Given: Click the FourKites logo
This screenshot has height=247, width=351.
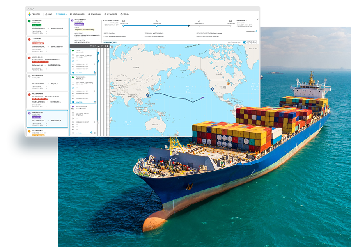Looking at the screenshot, I should click(x=34, y=14).
